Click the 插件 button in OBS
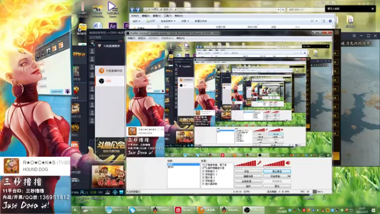 tap(248, 186)
